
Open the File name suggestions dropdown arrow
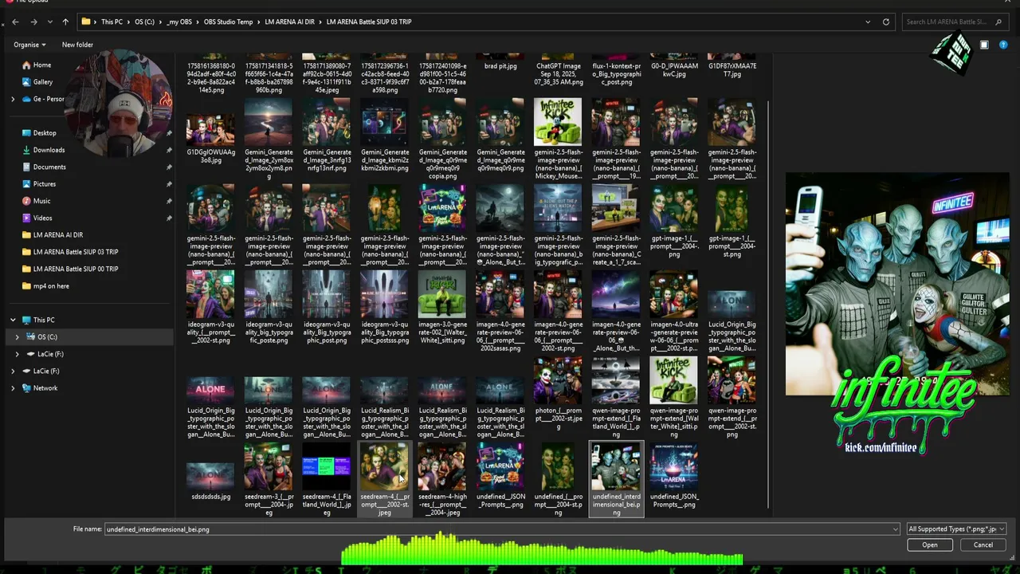point(896,529)
